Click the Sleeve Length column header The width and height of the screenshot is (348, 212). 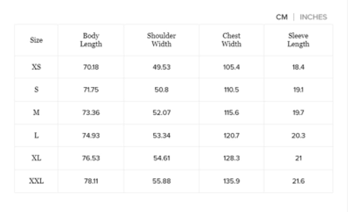click(x=298, y=40)
